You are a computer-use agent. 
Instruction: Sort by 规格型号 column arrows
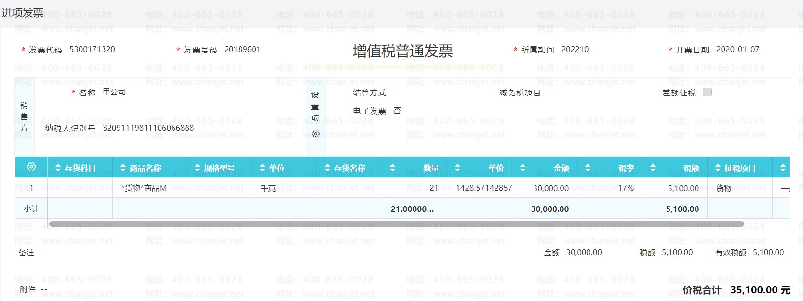click(x=197, y=168)
